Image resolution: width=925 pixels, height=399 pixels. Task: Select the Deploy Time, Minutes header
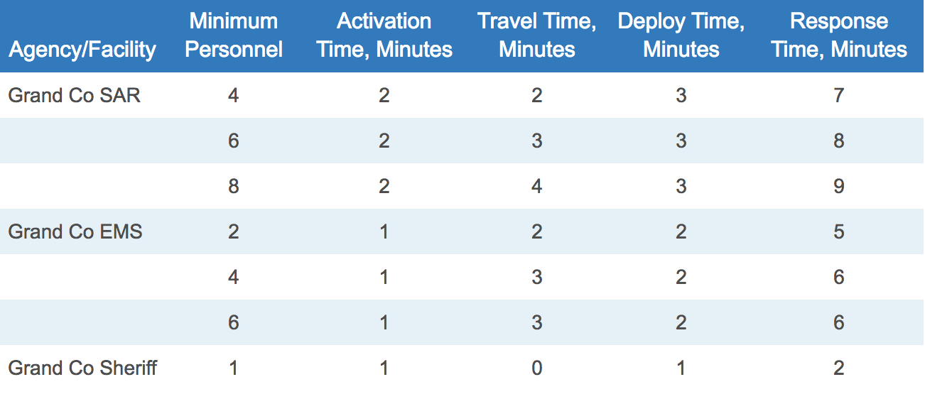(x=681, y=35)
